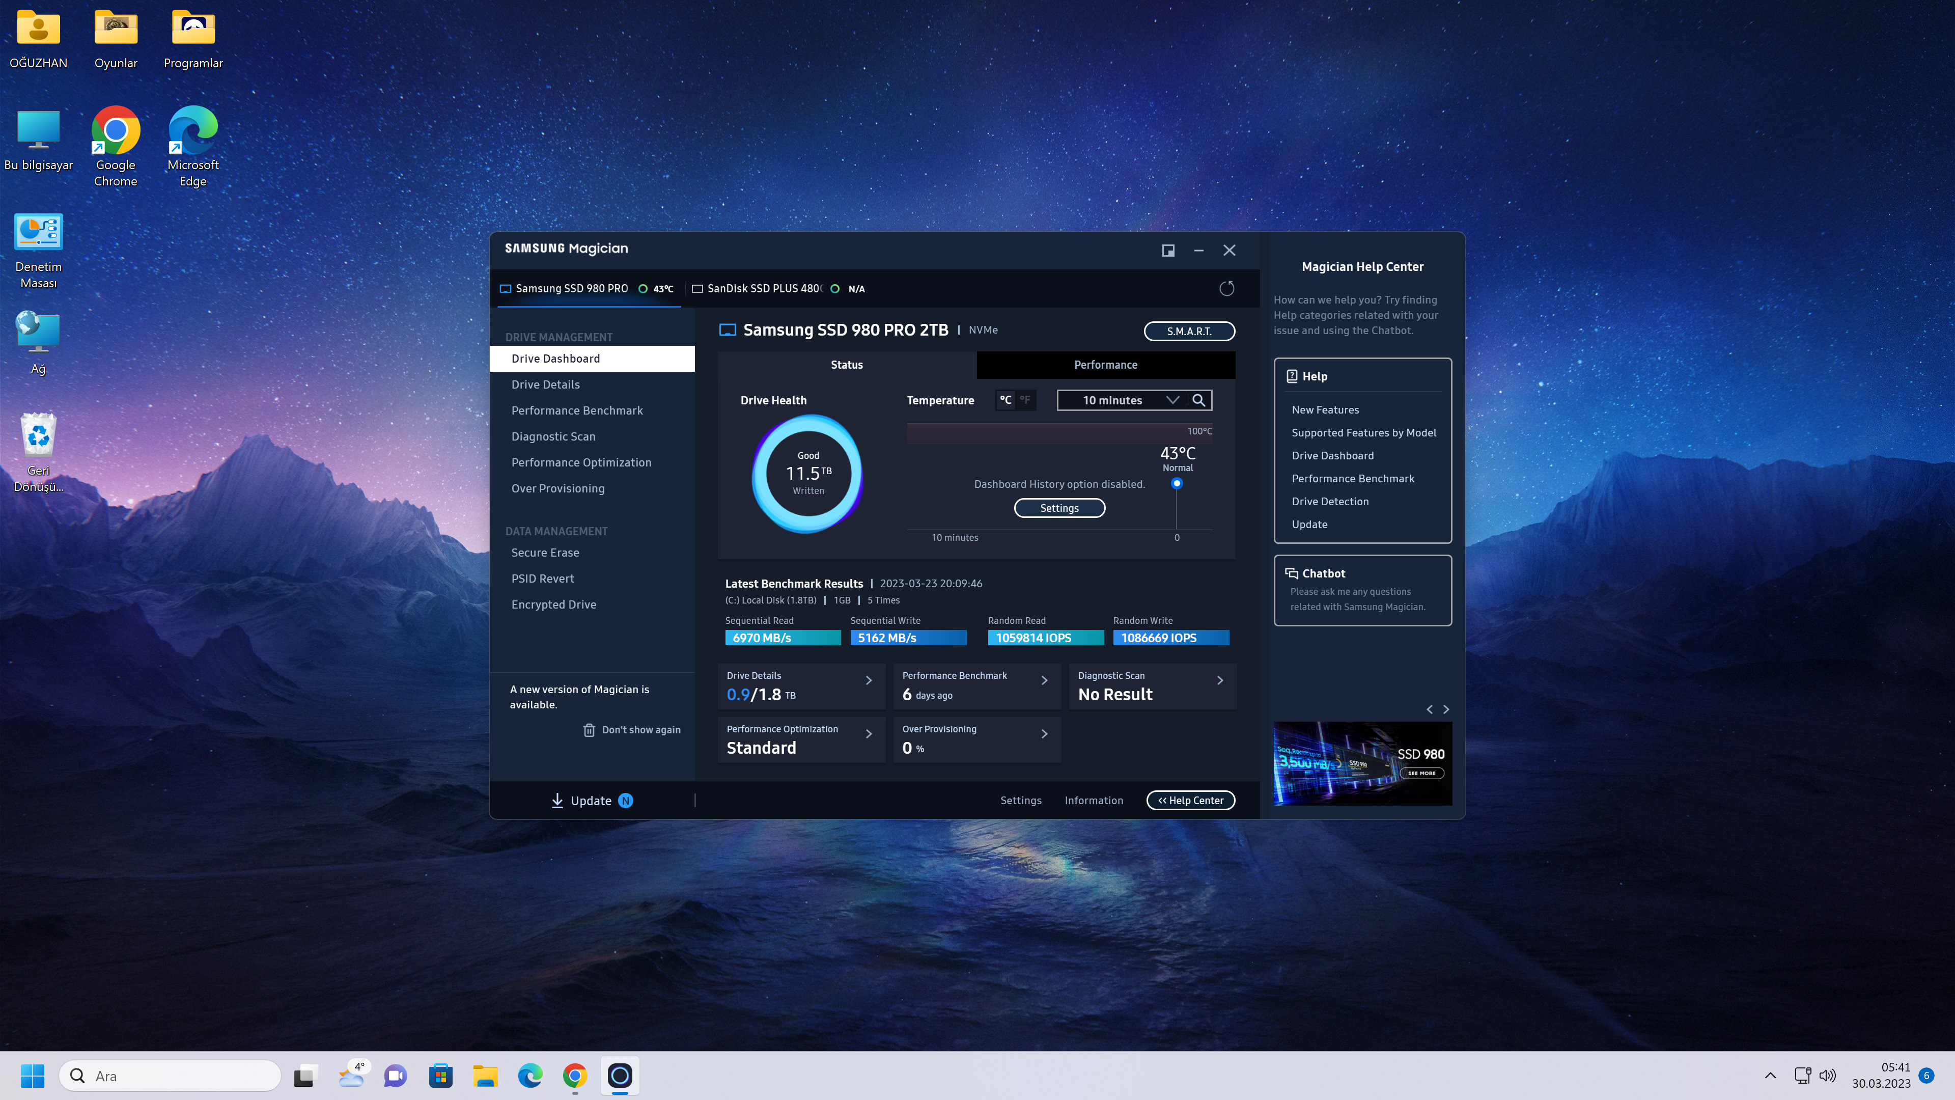Image resolution: width=1955 pixels, height=1100 pixels.
Task: Click the blue N badge next to Update
Action: 625,800
